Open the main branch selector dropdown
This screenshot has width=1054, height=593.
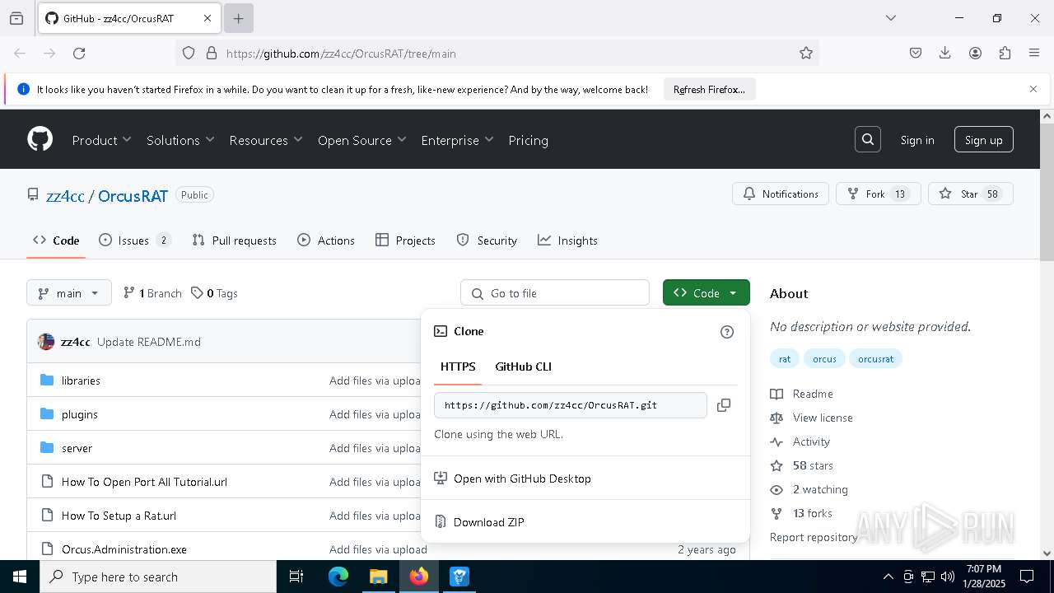click(69, 293)
